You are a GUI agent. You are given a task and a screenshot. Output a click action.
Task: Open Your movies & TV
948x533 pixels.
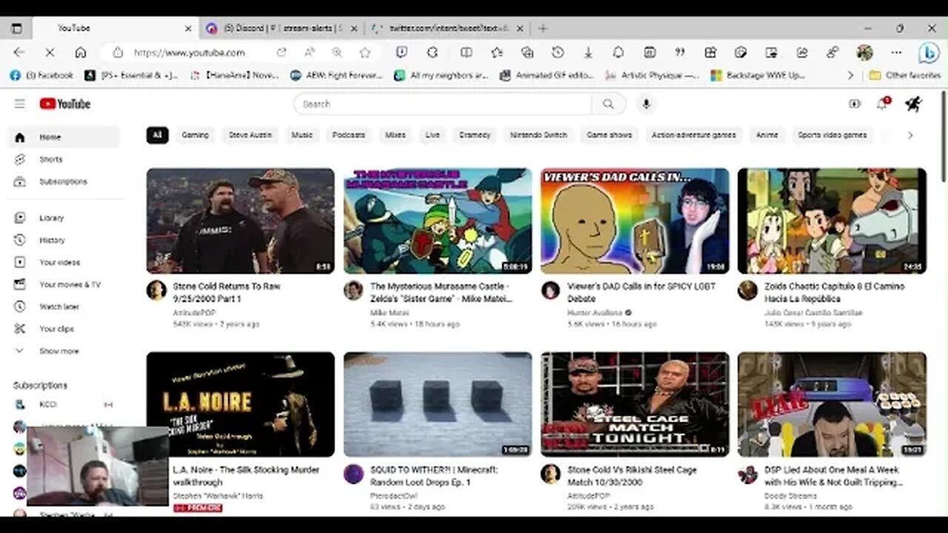(63, 284)
